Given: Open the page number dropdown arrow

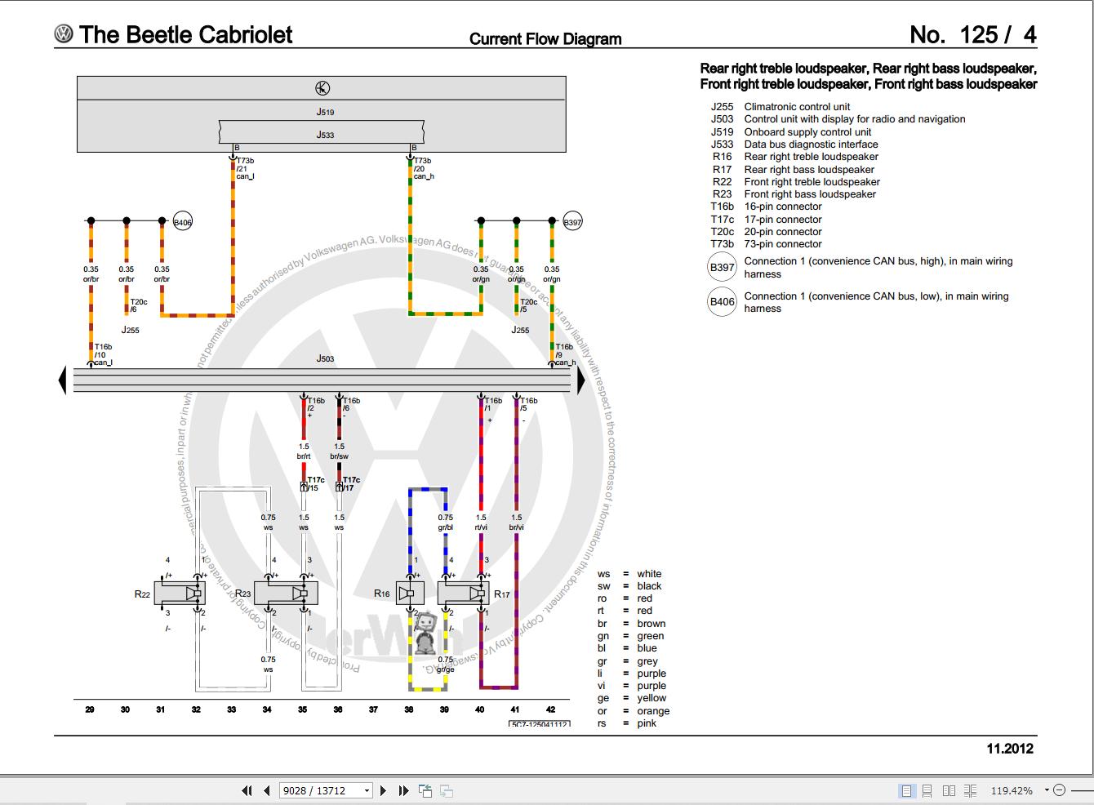Looking at the screenshot, I should click(367, 790).
